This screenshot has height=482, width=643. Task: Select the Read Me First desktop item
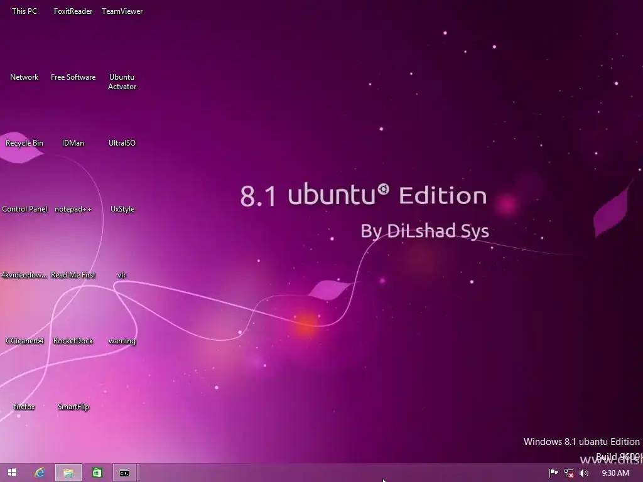(x=73, y=275)
